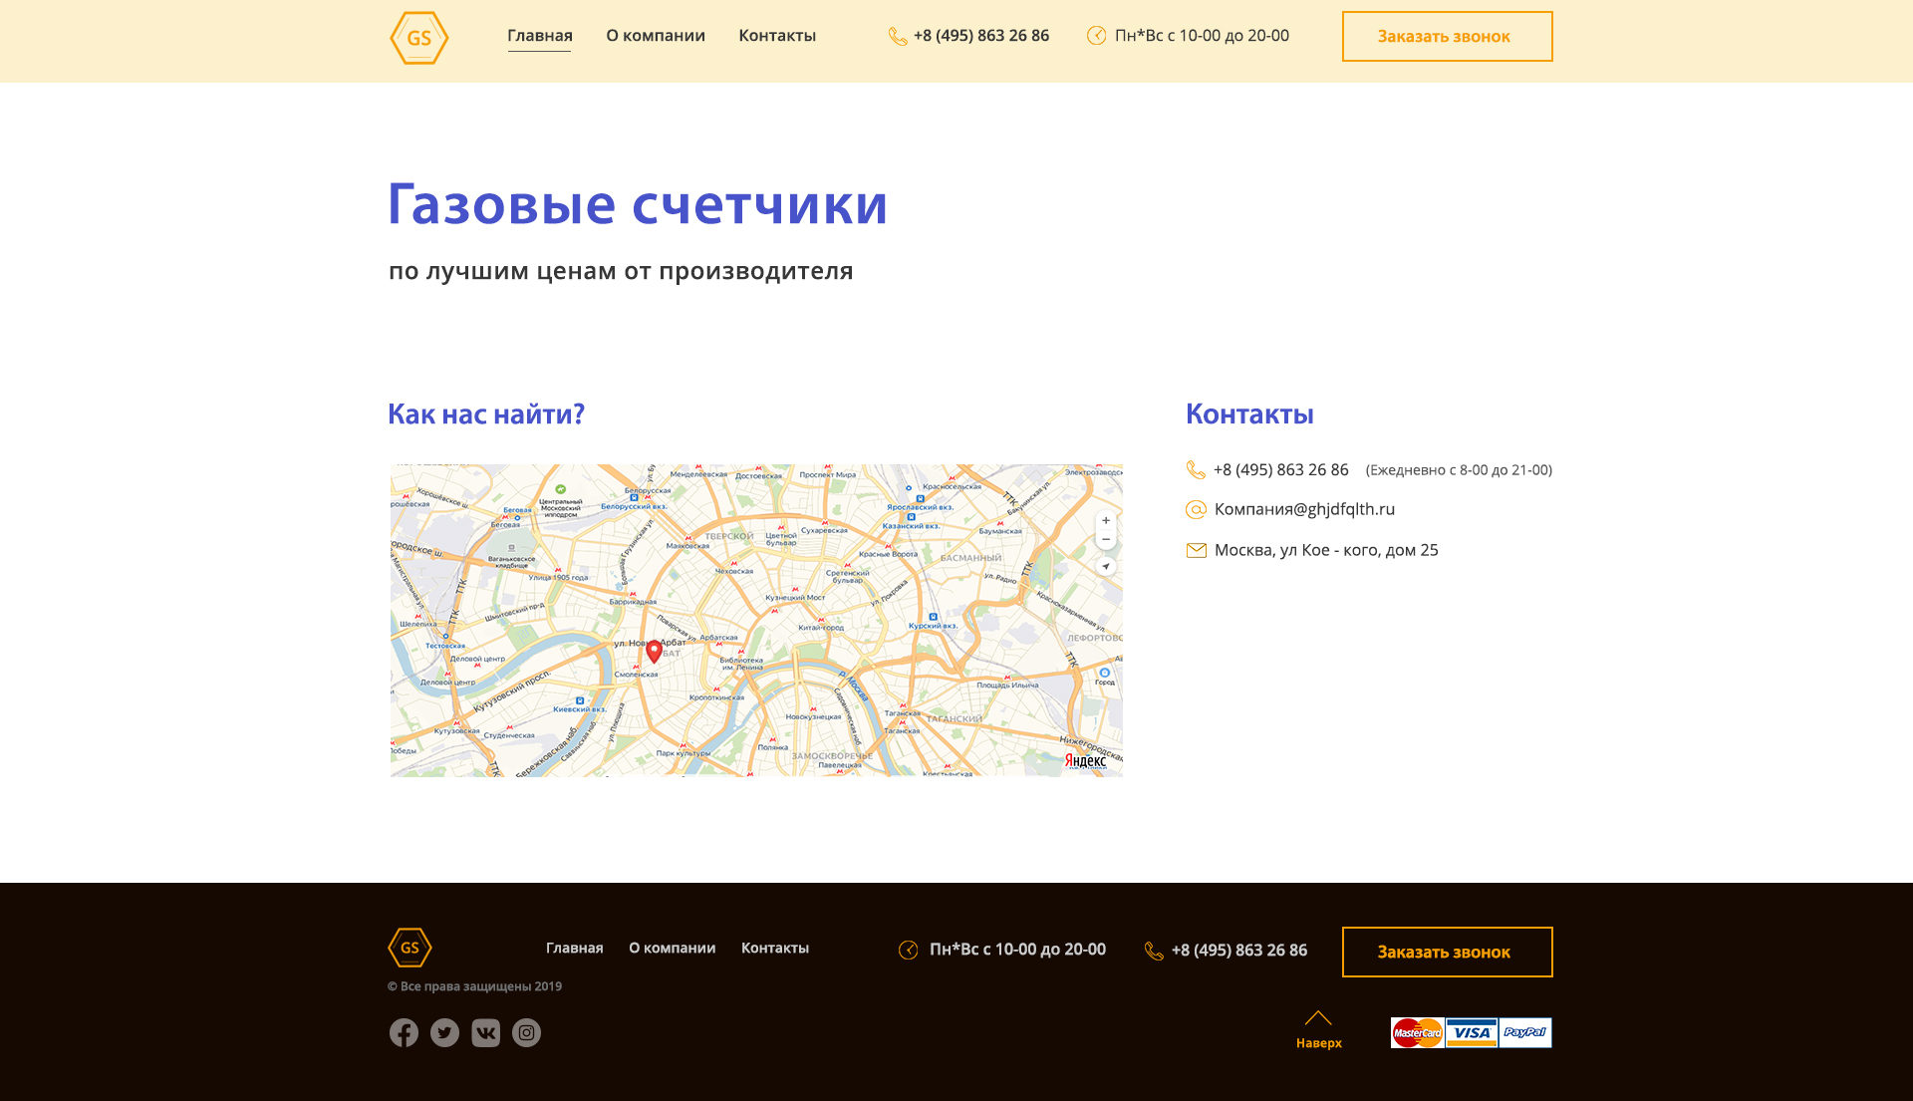The width and height of the screenshot is (1913, 1101).
Task: Click the envelope icon next to the address
Action: [1195, 549]
